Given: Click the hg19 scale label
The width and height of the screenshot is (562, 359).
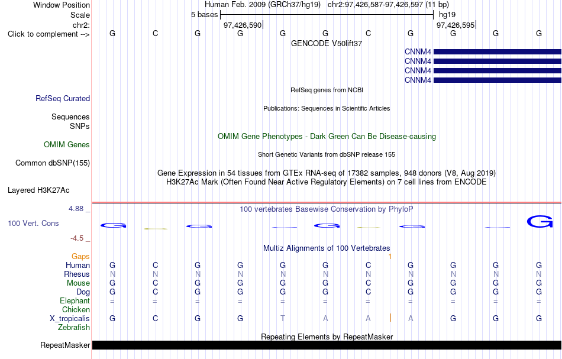Looking at the screenshot, I should (447, 15).
